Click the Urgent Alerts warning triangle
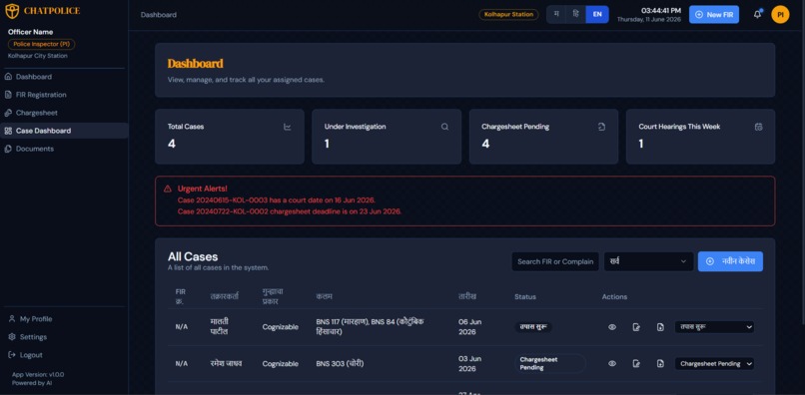The width and height of the screenshot is (805, 395). tap(168, 189)
